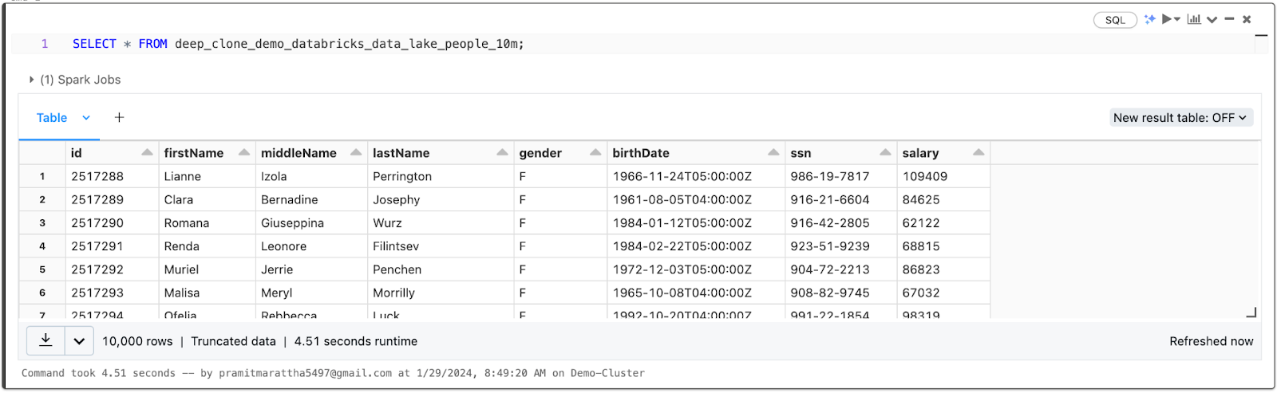Sort by the gender column arrow
The height and width of the screenshot is (393, 1277).
coord(595,152)
